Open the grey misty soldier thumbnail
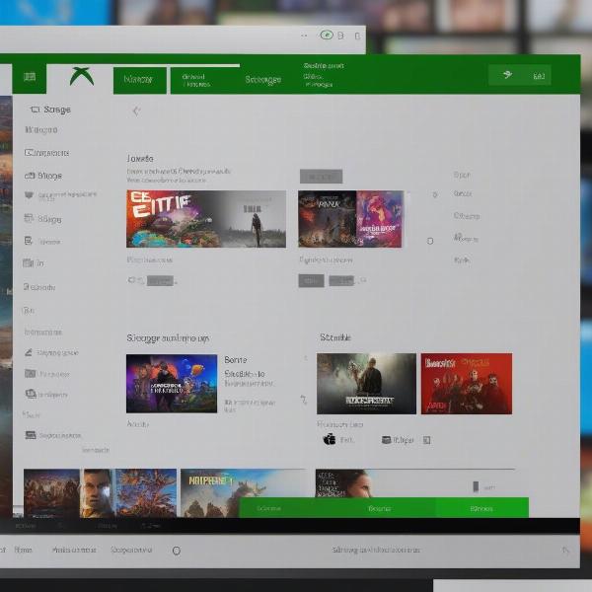This screenshot has height=592, width=592. (x=366, y=384)
